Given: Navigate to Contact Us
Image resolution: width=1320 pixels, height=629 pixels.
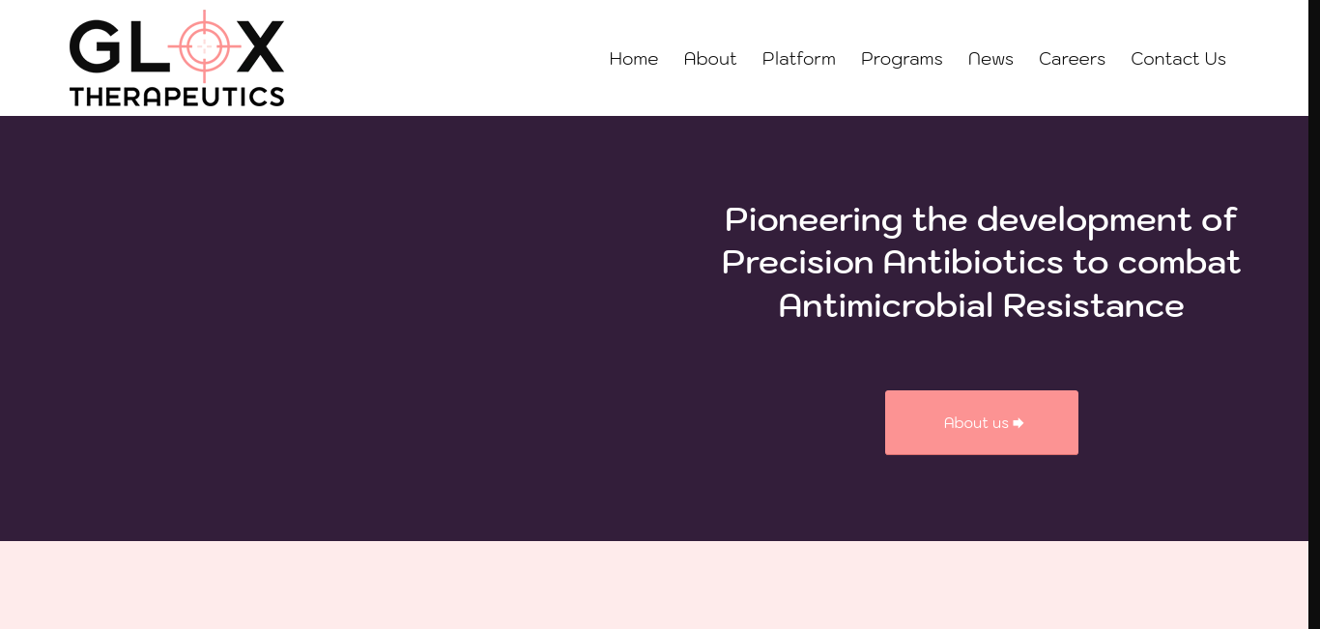Looking at the screenshot, I should click(1178, 59).
